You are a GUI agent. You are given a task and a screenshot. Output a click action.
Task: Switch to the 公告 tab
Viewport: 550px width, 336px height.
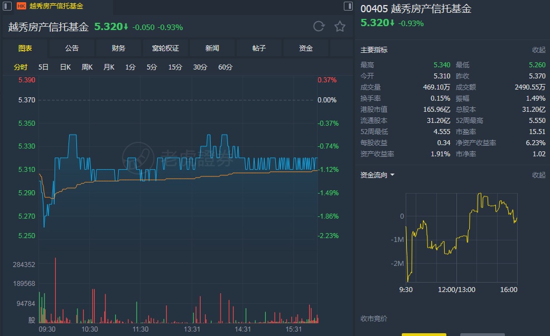click(71, 48)
